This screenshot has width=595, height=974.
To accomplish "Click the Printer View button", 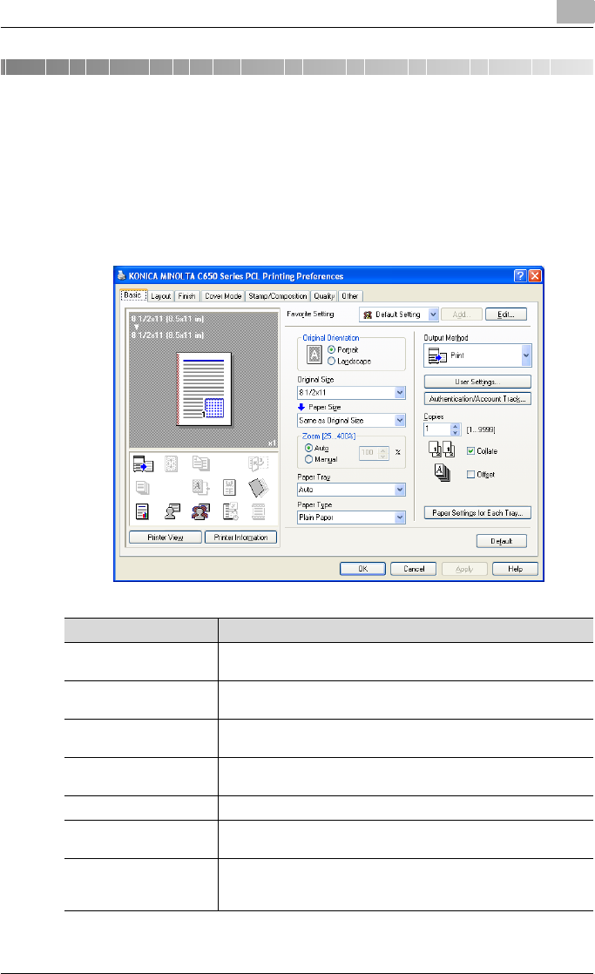I will [x=166, y=538].
